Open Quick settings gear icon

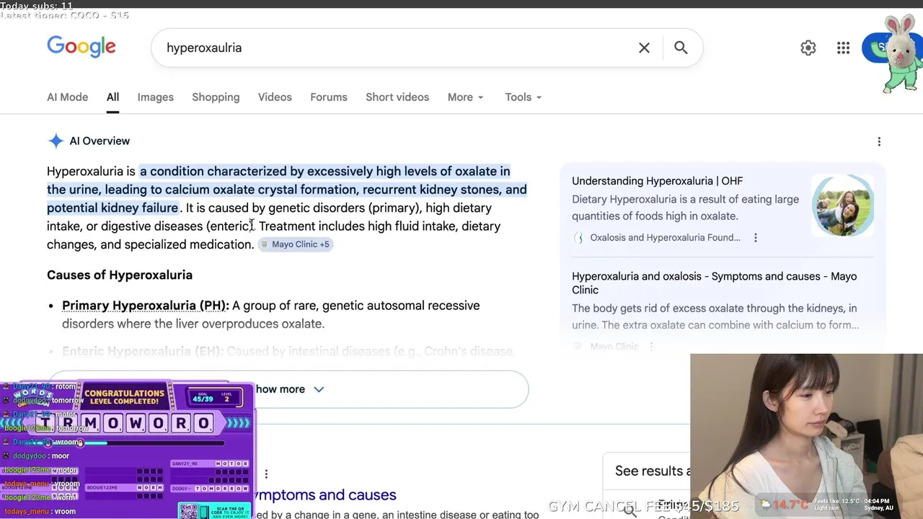(x=808, y=48)
